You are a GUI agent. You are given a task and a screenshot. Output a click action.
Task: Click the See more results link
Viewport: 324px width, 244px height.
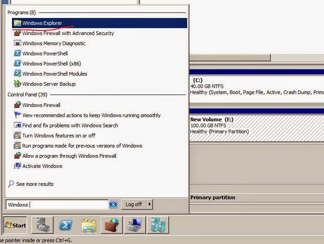tap(35, 184)
